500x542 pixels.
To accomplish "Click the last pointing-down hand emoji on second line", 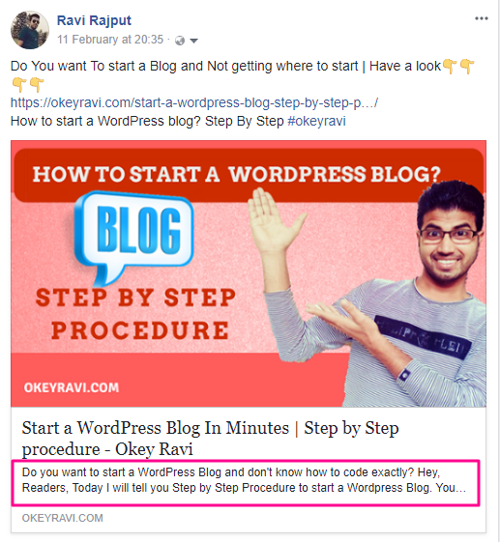I will click(x=37, y=84).
